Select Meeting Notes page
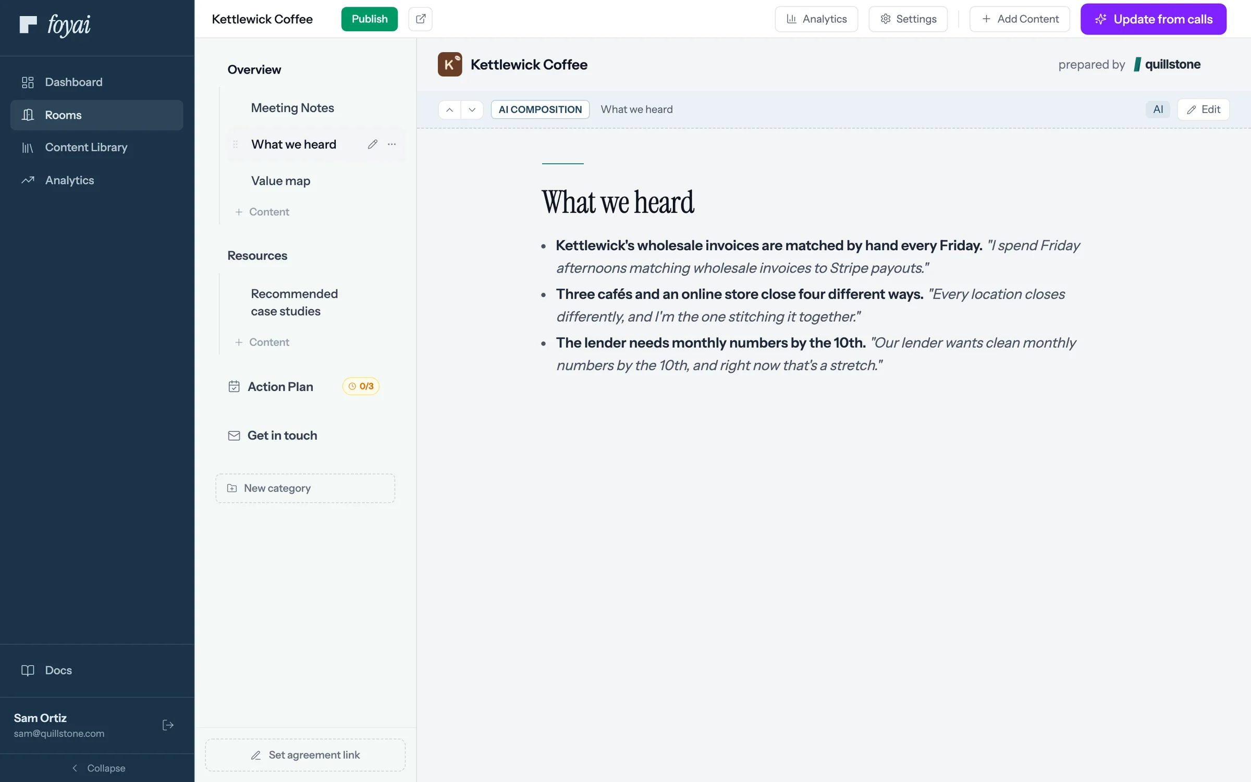Viewport: 1251px width, 782px height. pos(292,108)
